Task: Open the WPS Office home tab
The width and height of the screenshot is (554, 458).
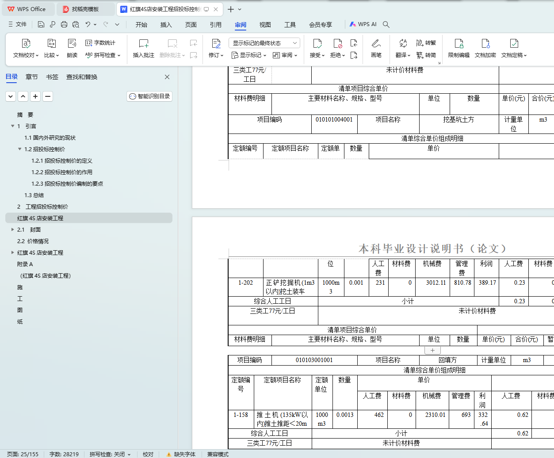Action: (x=27, y=9)
